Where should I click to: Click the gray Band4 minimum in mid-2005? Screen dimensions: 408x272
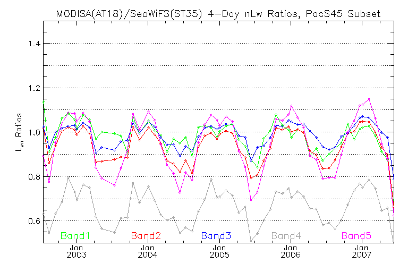pos(251,241)
